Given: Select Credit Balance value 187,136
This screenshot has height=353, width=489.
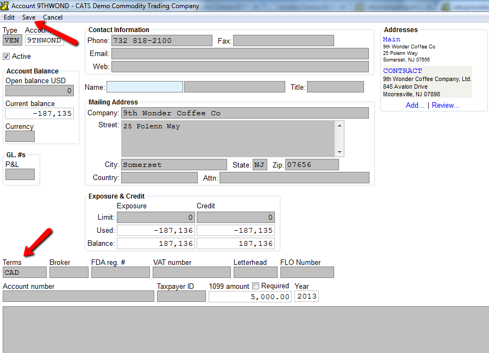Looking at the screenshot, I should click(236, 244).
